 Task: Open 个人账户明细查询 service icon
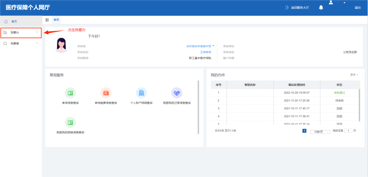(x=141, y=93)
